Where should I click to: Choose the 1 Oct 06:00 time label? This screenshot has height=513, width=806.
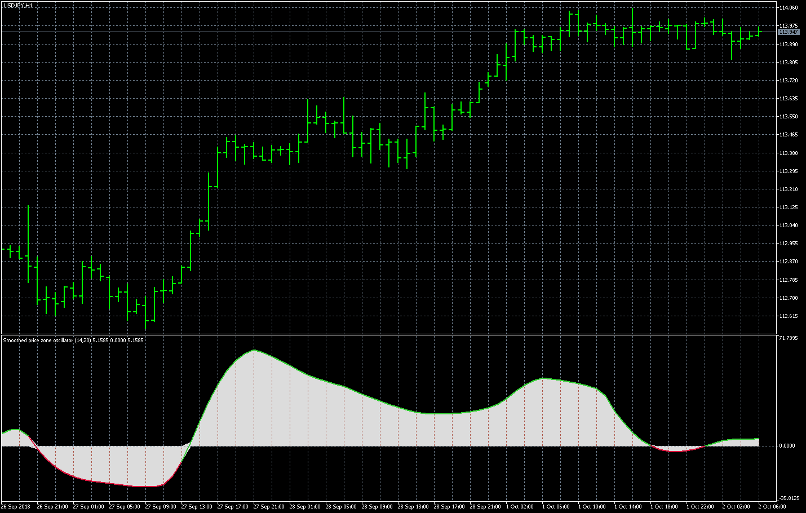[x=556, y=507]
